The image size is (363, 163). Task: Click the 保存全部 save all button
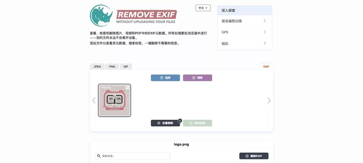pyautogui.click(x=197, y=123)
